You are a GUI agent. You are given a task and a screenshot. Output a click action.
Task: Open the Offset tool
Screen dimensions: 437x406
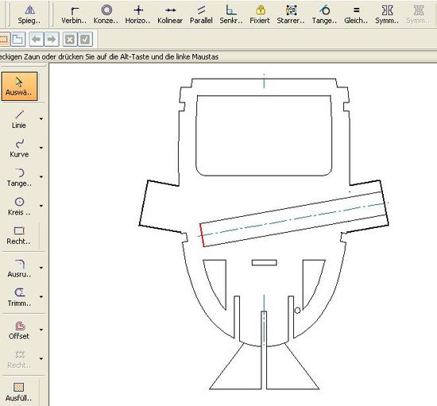(x=19, y=330)
